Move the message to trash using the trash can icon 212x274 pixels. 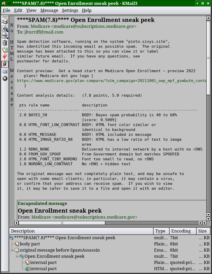coord(5,43)
